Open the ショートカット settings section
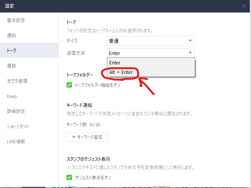 pos(18,127)
